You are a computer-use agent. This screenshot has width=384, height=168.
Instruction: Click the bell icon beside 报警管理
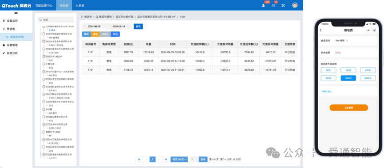click(x=4, y=45)
